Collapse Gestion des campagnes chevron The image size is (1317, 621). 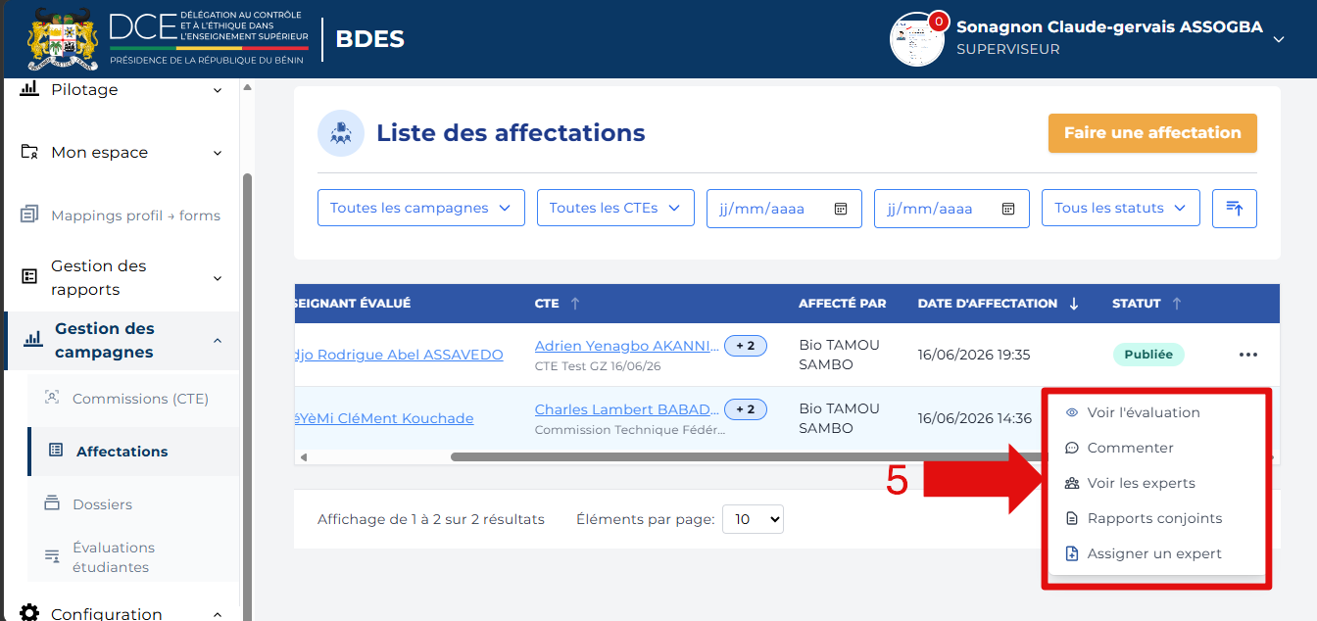point(218,341)
